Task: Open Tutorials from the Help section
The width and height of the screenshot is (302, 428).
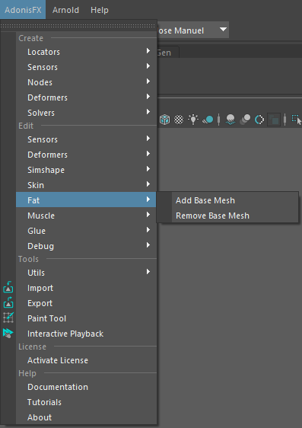Action: [x=86, y=402]
